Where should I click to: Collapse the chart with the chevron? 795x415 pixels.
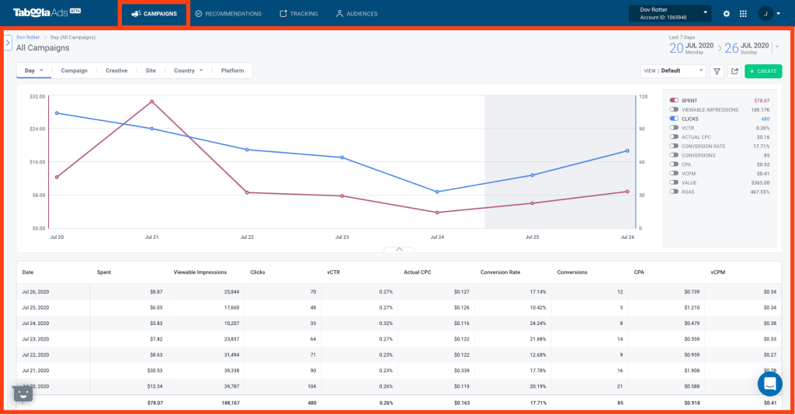[399, 249]
